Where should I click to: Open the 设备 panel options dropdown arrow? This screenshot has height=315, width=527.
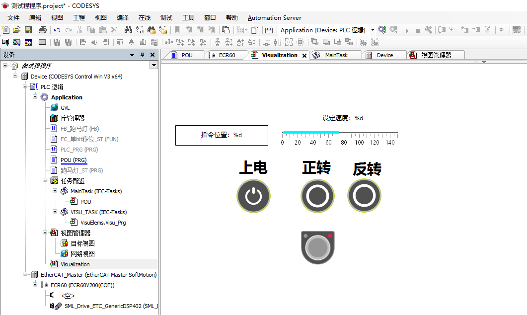(x=132, y=55)
